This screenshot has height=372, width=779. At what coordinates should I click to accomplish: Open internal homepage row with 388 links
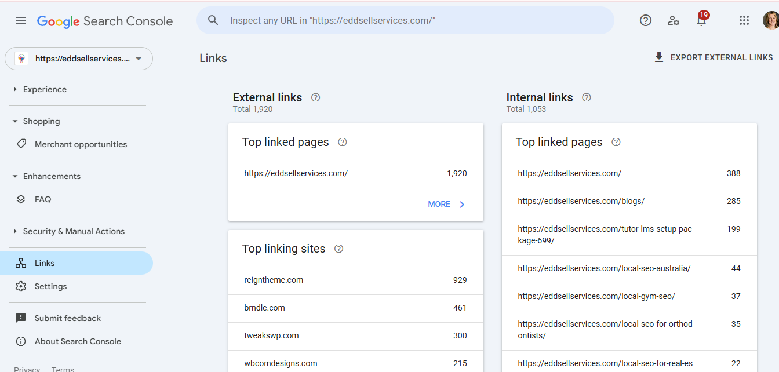coord(629,173)
